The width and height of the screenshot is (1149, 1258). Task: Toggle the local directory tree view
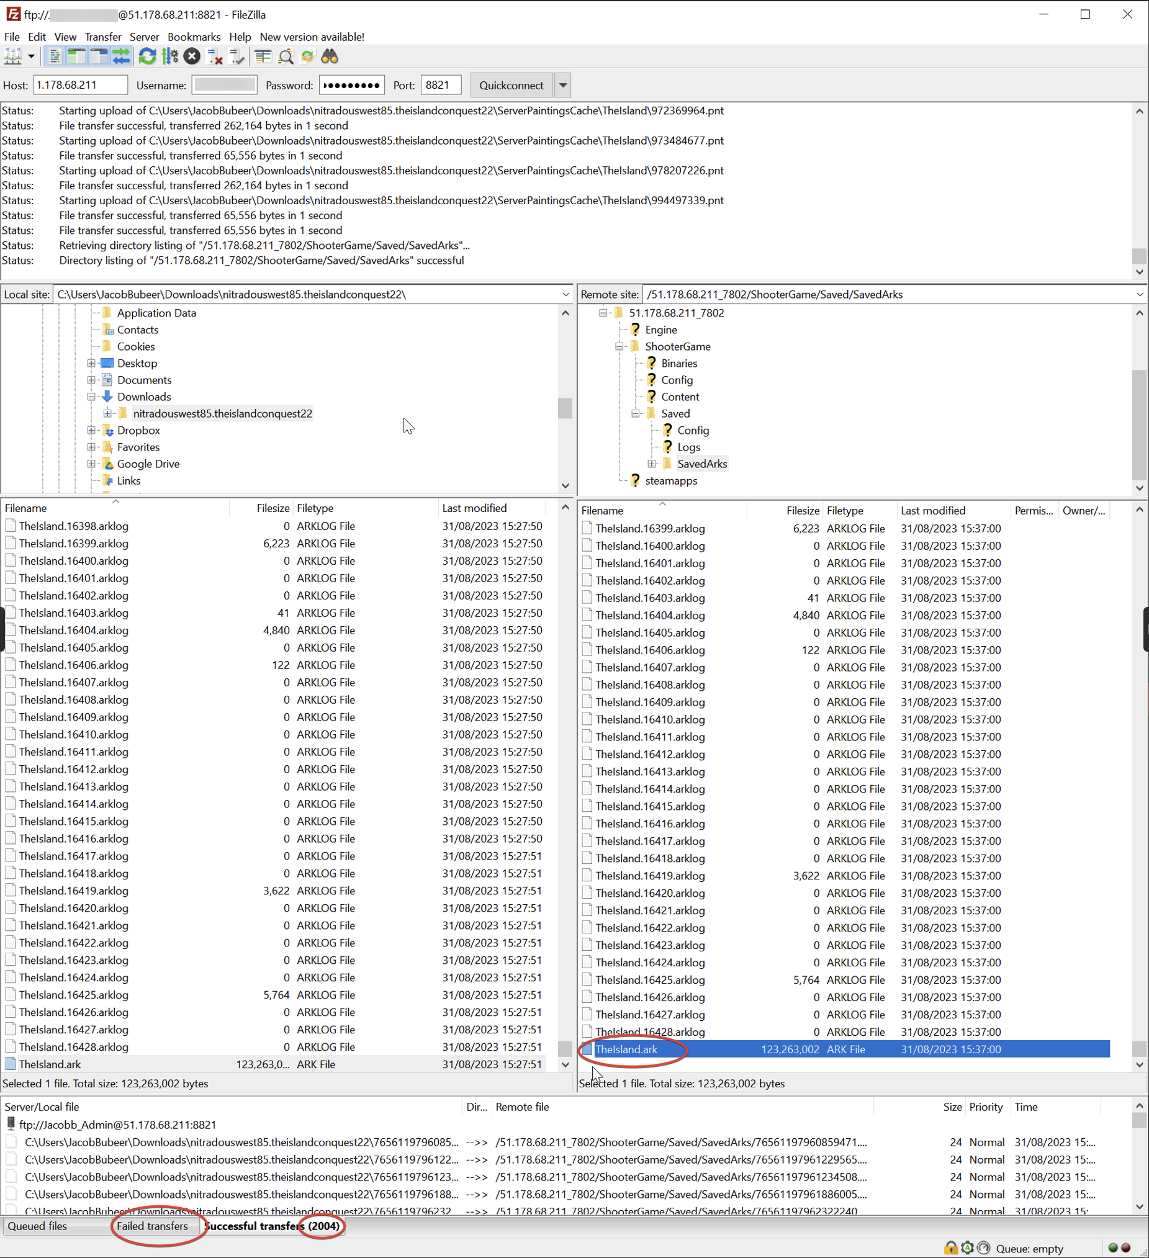point(77,58)
